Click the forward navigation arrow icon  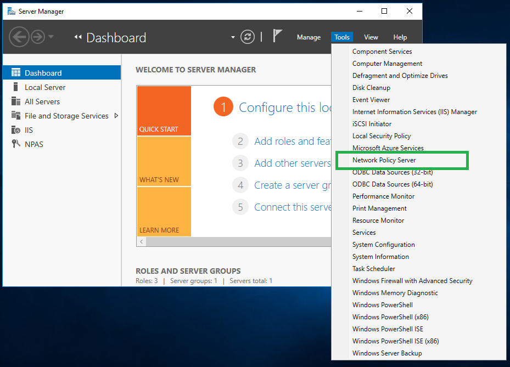click(x=37, y=37)
